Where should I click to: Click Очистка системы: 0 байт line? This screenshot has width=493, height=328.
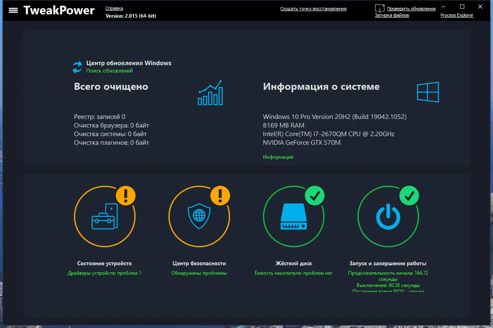pos(110,134)
